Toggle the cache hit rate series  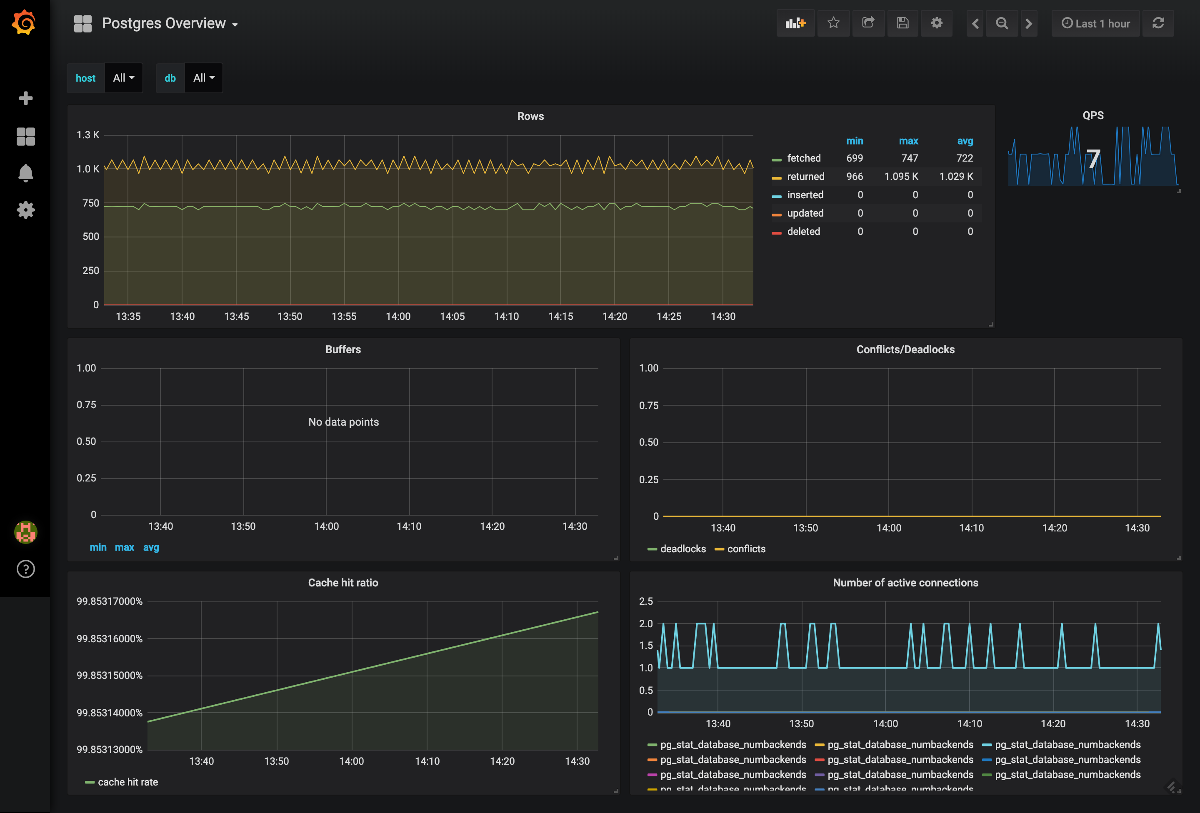(127, 782)
